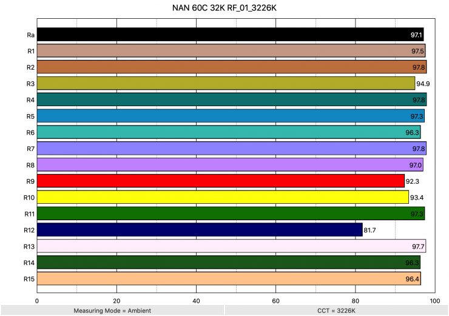Select the peach R15 bar
This screenshot has width=449, height=316.
pos(229,279)
